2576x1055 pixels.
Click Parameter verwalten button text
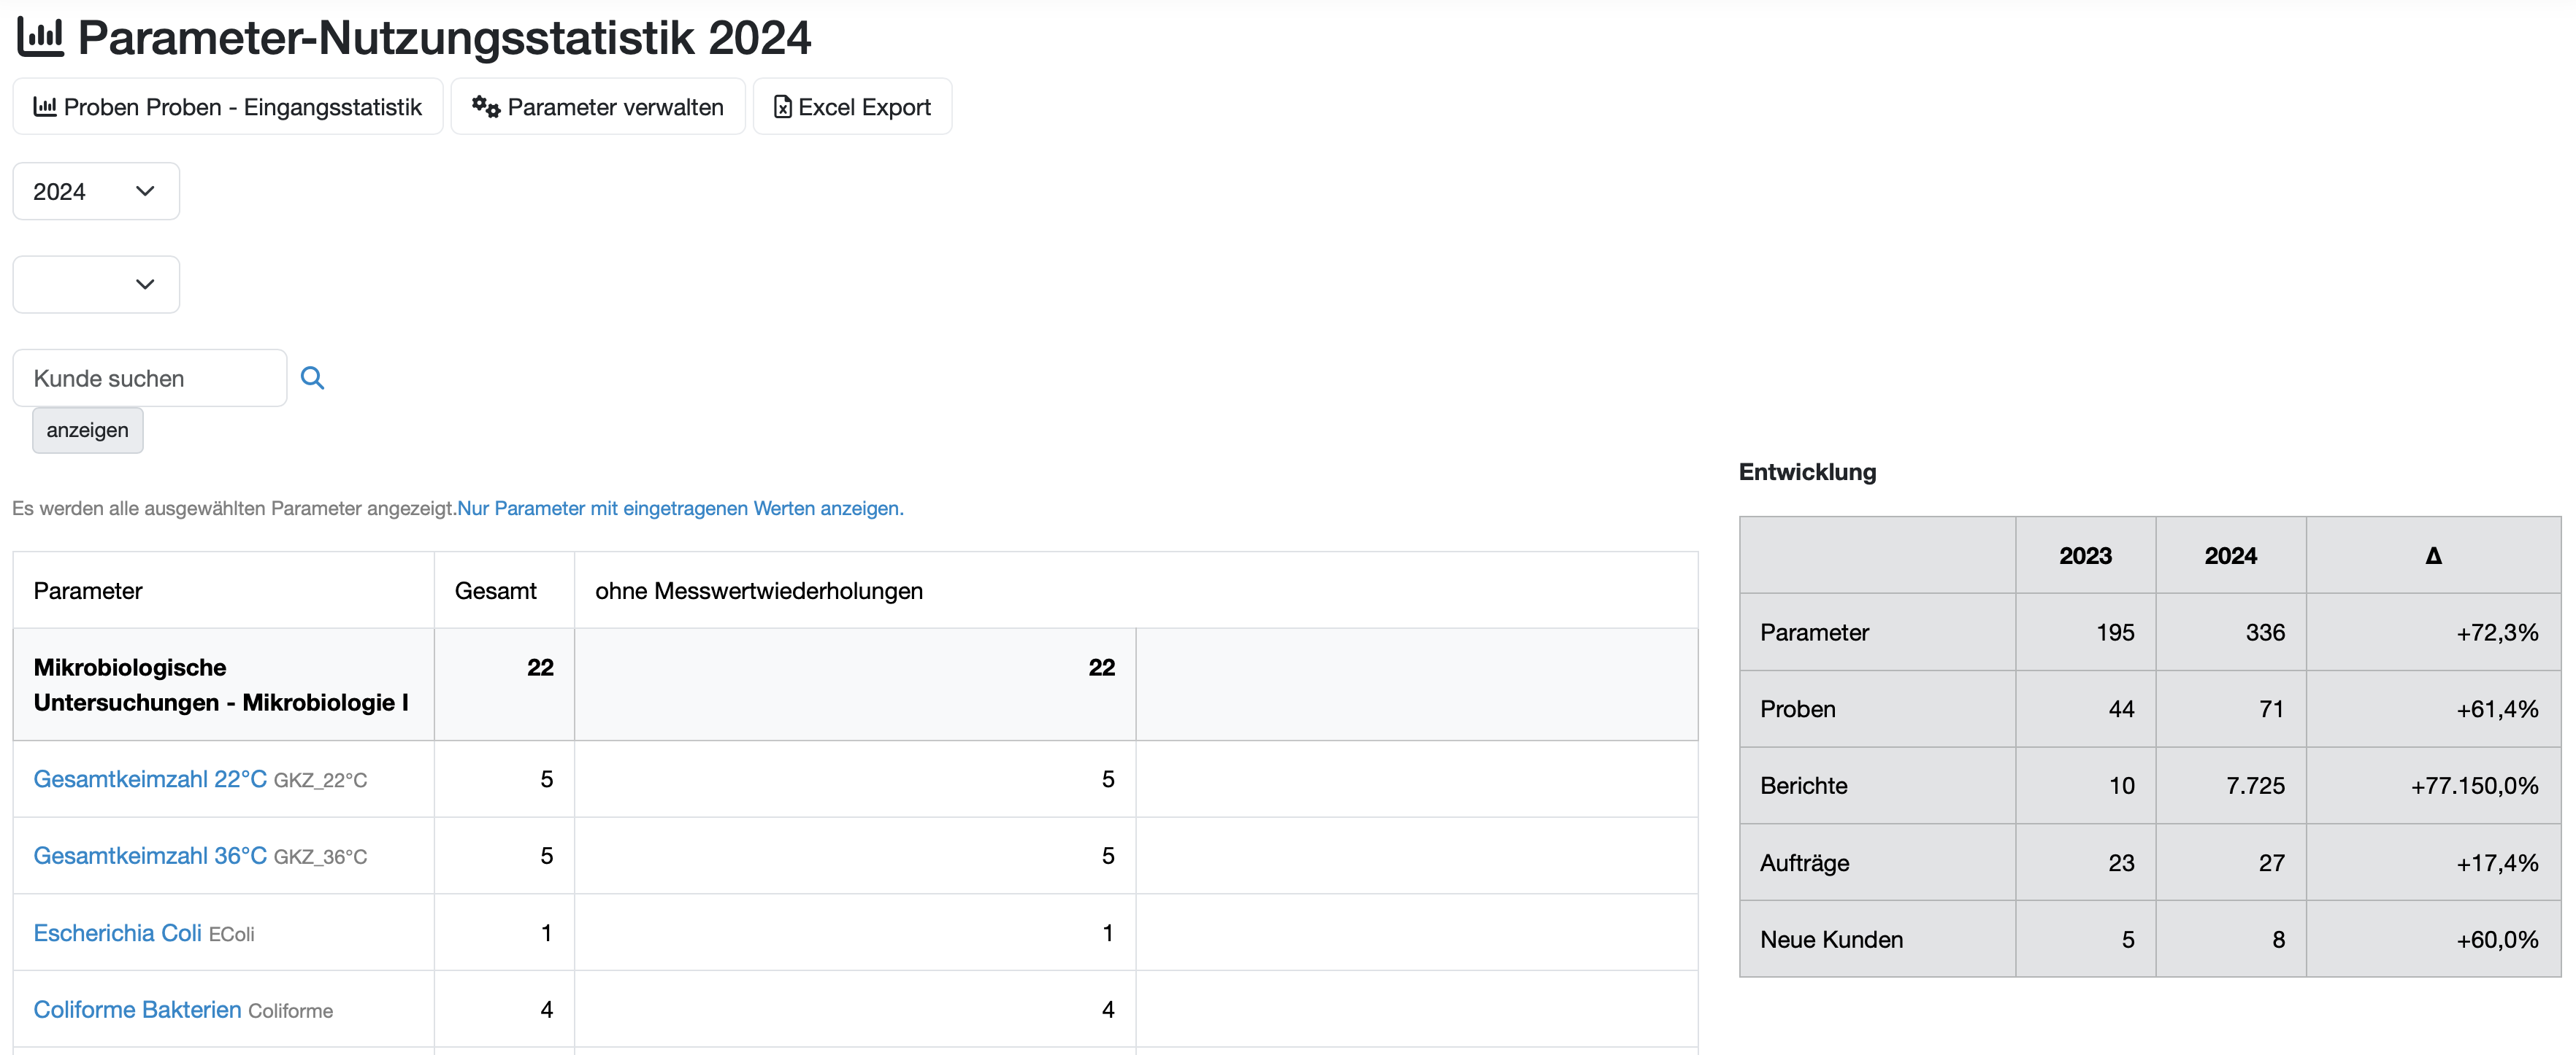(x=615, y=107)
